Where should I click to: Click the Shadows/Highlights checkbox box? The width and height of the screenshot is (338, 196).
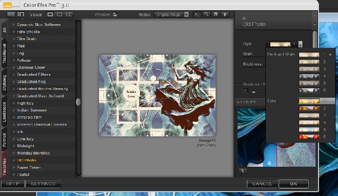click(x=245, y=90)
